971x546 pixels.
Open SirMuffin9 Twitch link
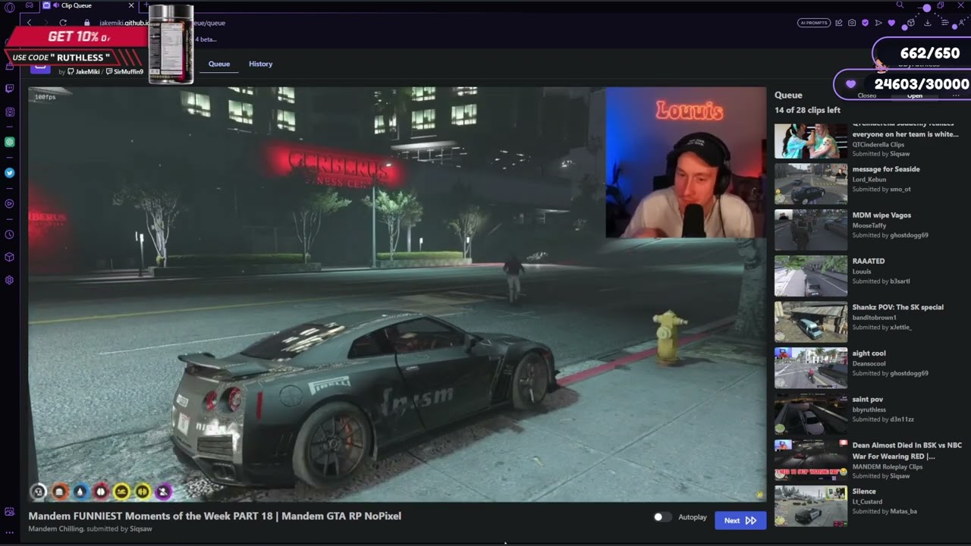point(124,71)
